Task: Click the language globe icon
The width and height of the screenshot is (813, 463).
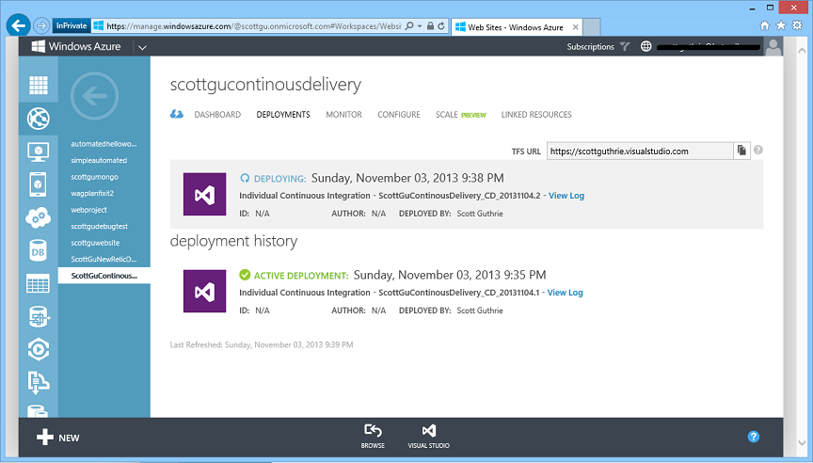Action: click(x=646, y=47)
